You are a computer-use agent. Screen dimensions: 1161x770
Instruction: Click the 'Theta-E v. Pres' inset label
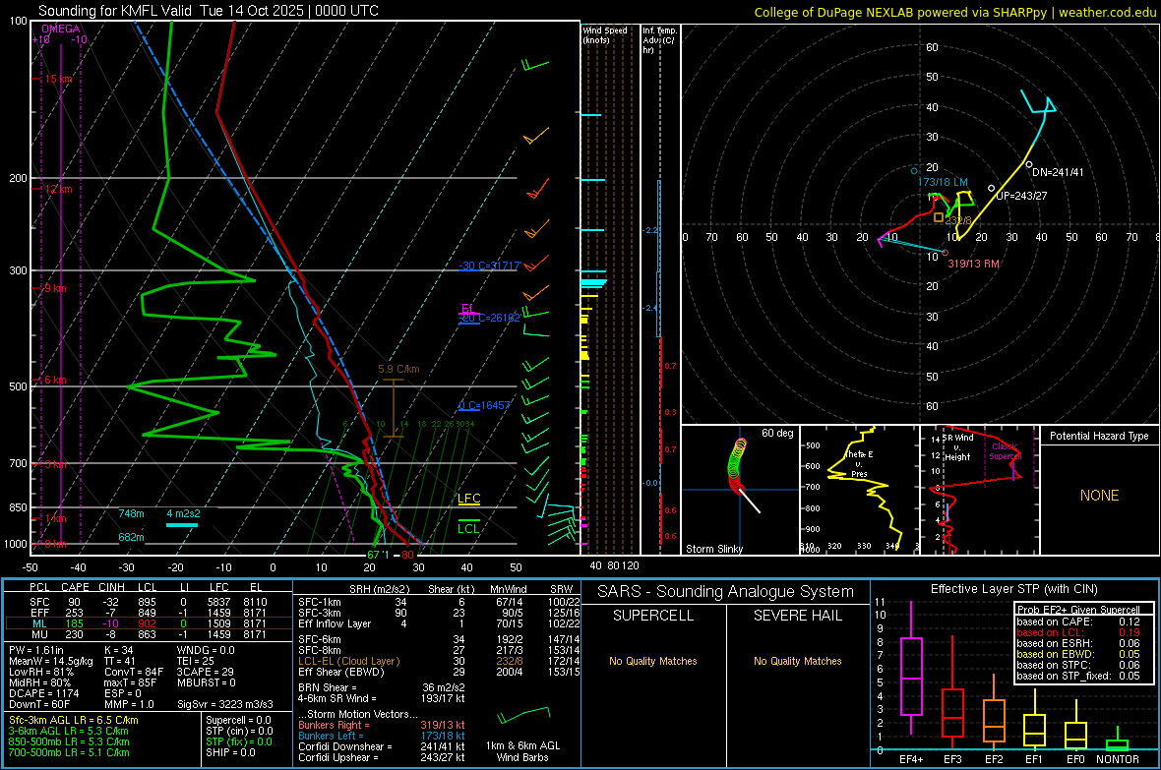pos(859,463)
